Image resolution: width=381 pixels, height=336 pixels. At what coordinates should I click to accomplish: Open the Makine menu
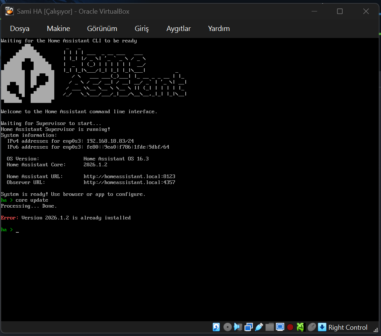pyautogui.click(x=58, y=28)
